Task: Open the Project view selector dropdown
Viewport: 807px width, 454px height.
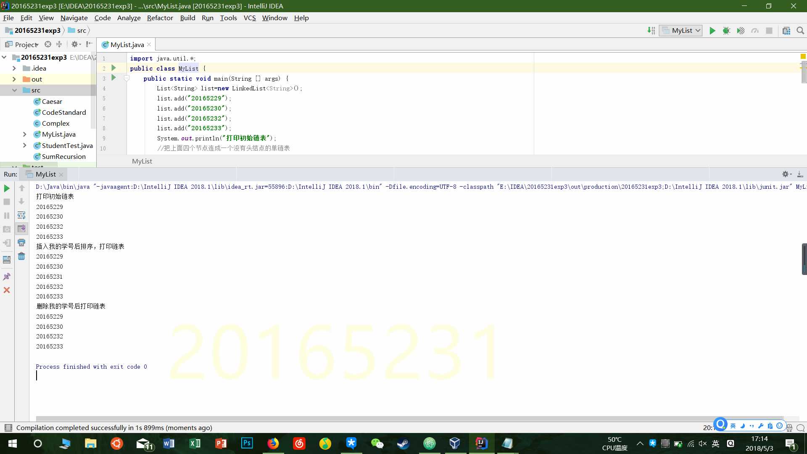Action: click(22, 45)
